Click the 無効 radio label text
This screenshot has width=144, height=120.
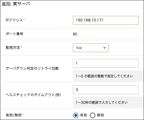(x=101, y=115)
